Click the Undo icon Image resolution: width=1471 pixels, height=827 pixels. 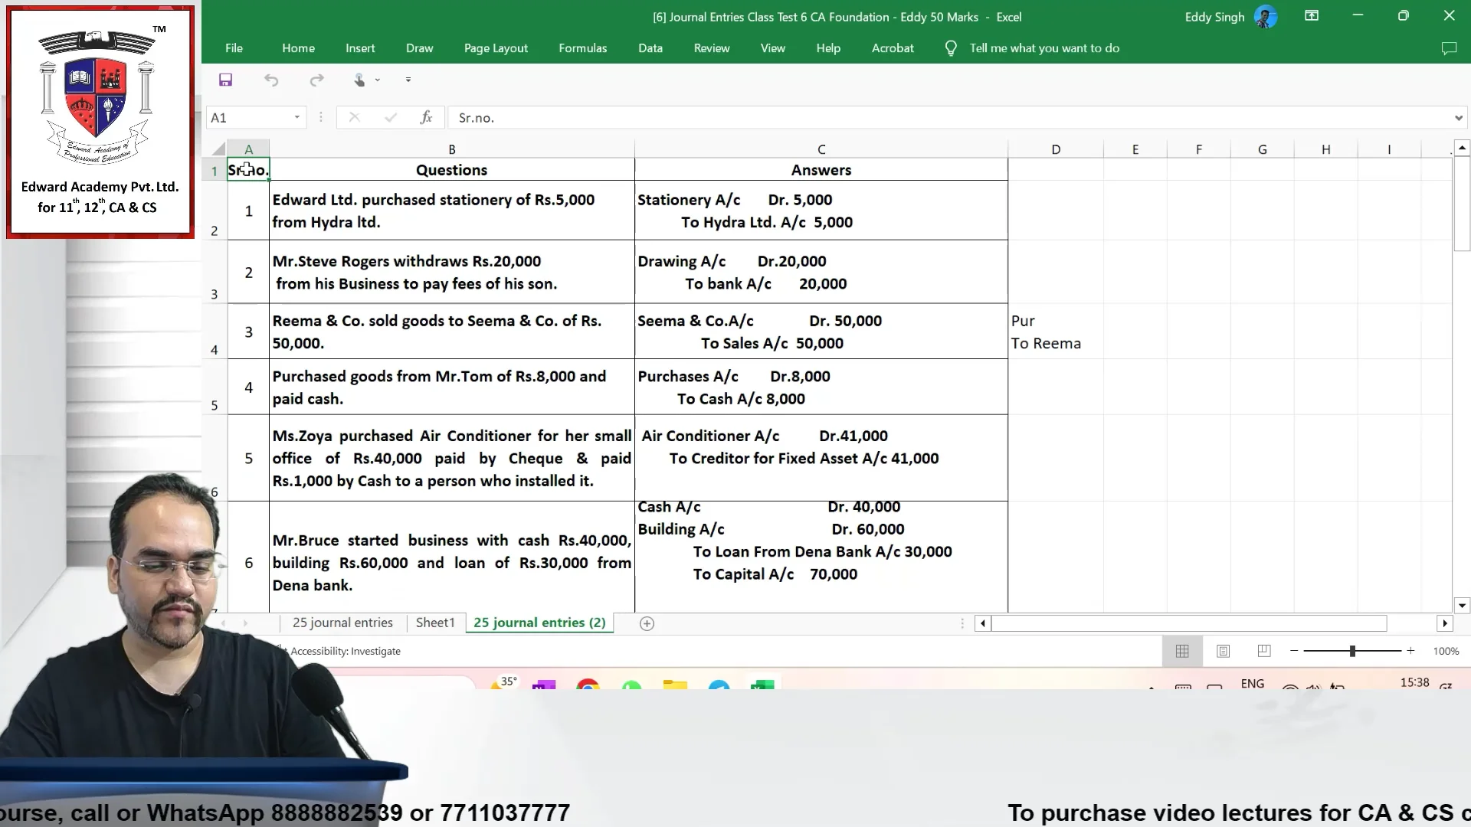(271, 80)
